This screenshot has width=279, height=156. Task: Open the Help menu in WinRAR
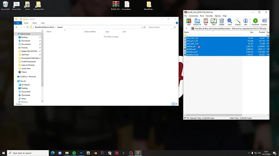225,16
